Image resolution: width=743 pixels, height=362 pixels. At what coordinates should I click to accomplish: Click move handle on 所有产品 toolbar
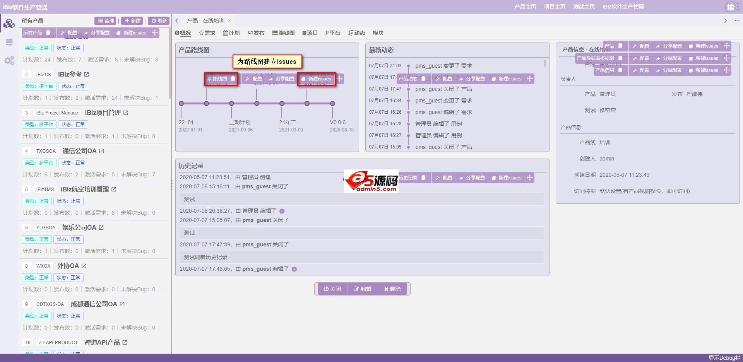click(x=155, y=33)
